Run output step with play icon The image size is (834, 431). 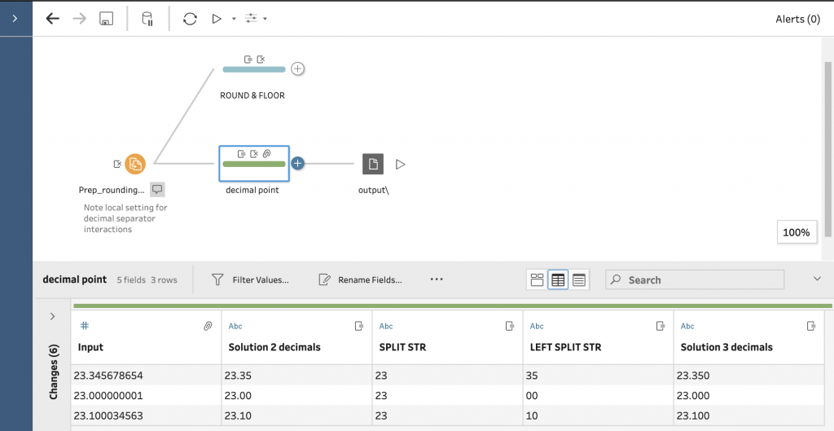[x=400, y=164]
